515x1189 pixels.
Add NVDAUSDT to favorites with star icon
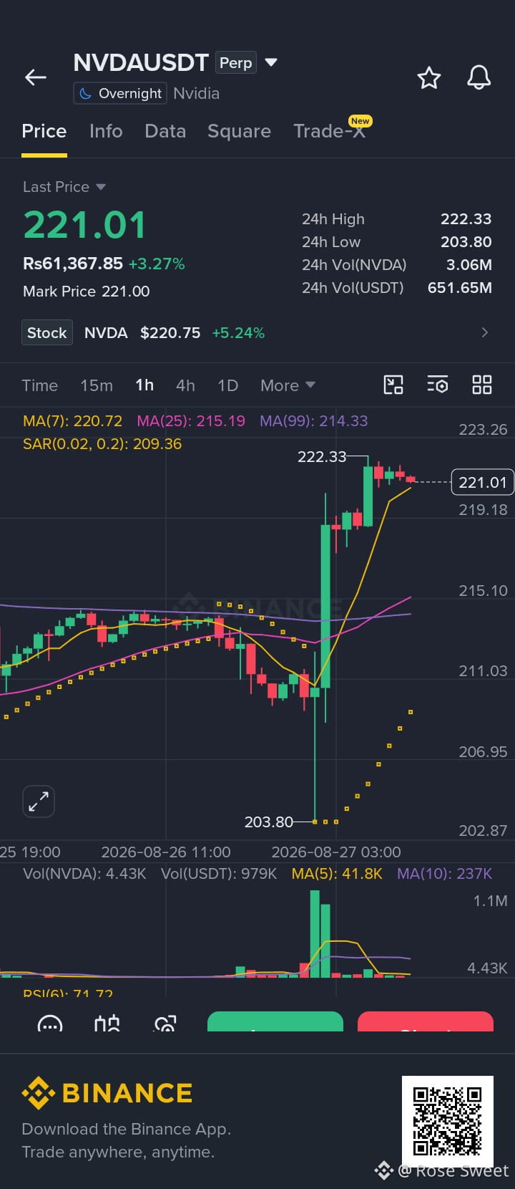coord(429,77)
